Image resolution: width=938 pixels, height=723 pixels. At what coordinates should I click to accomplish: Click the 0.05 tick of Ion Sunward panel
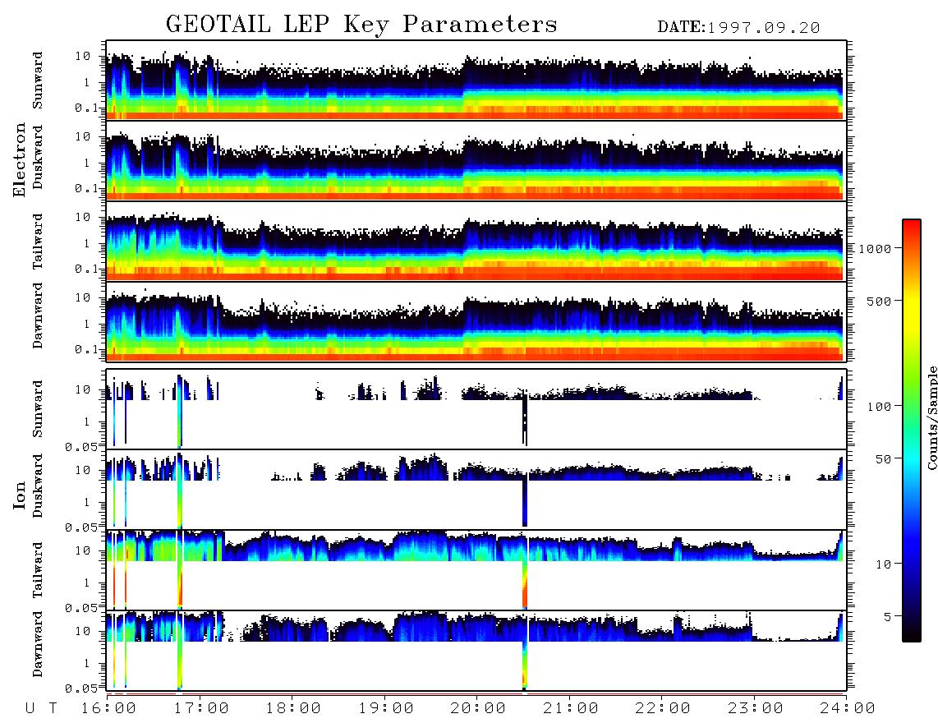pyautogui.click(x=81, y=446)
